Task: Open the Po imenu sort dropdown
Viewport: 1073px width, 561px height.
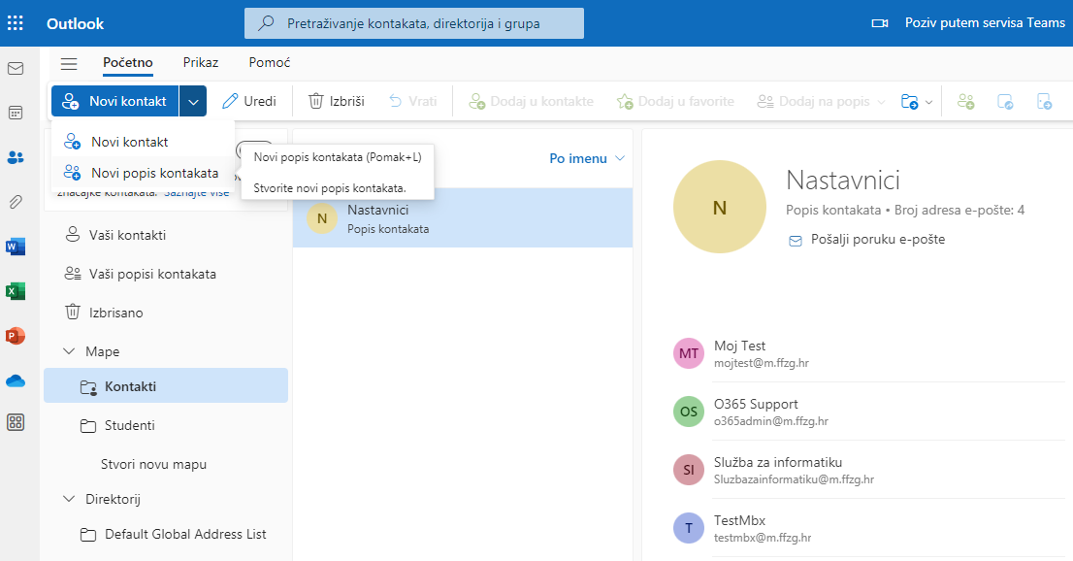Action: pyautogui.click(x=587, y=158)
